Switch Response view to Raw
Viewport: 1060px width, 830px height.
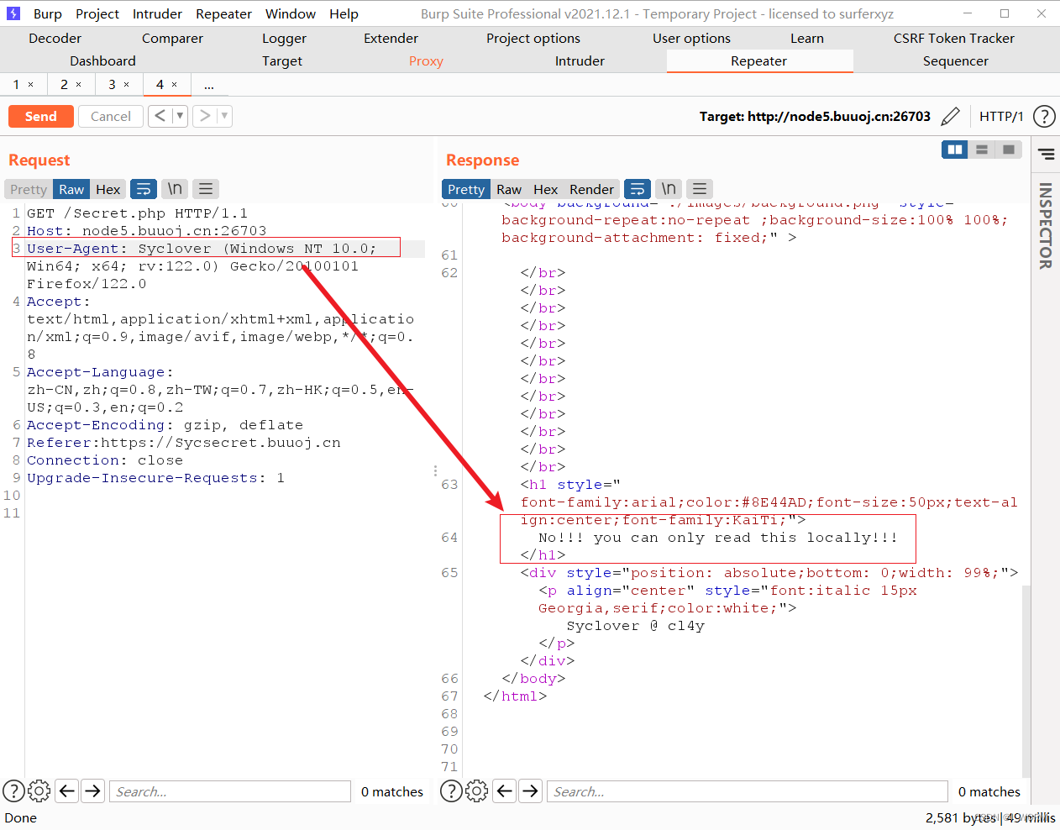(x=509, y=189)
